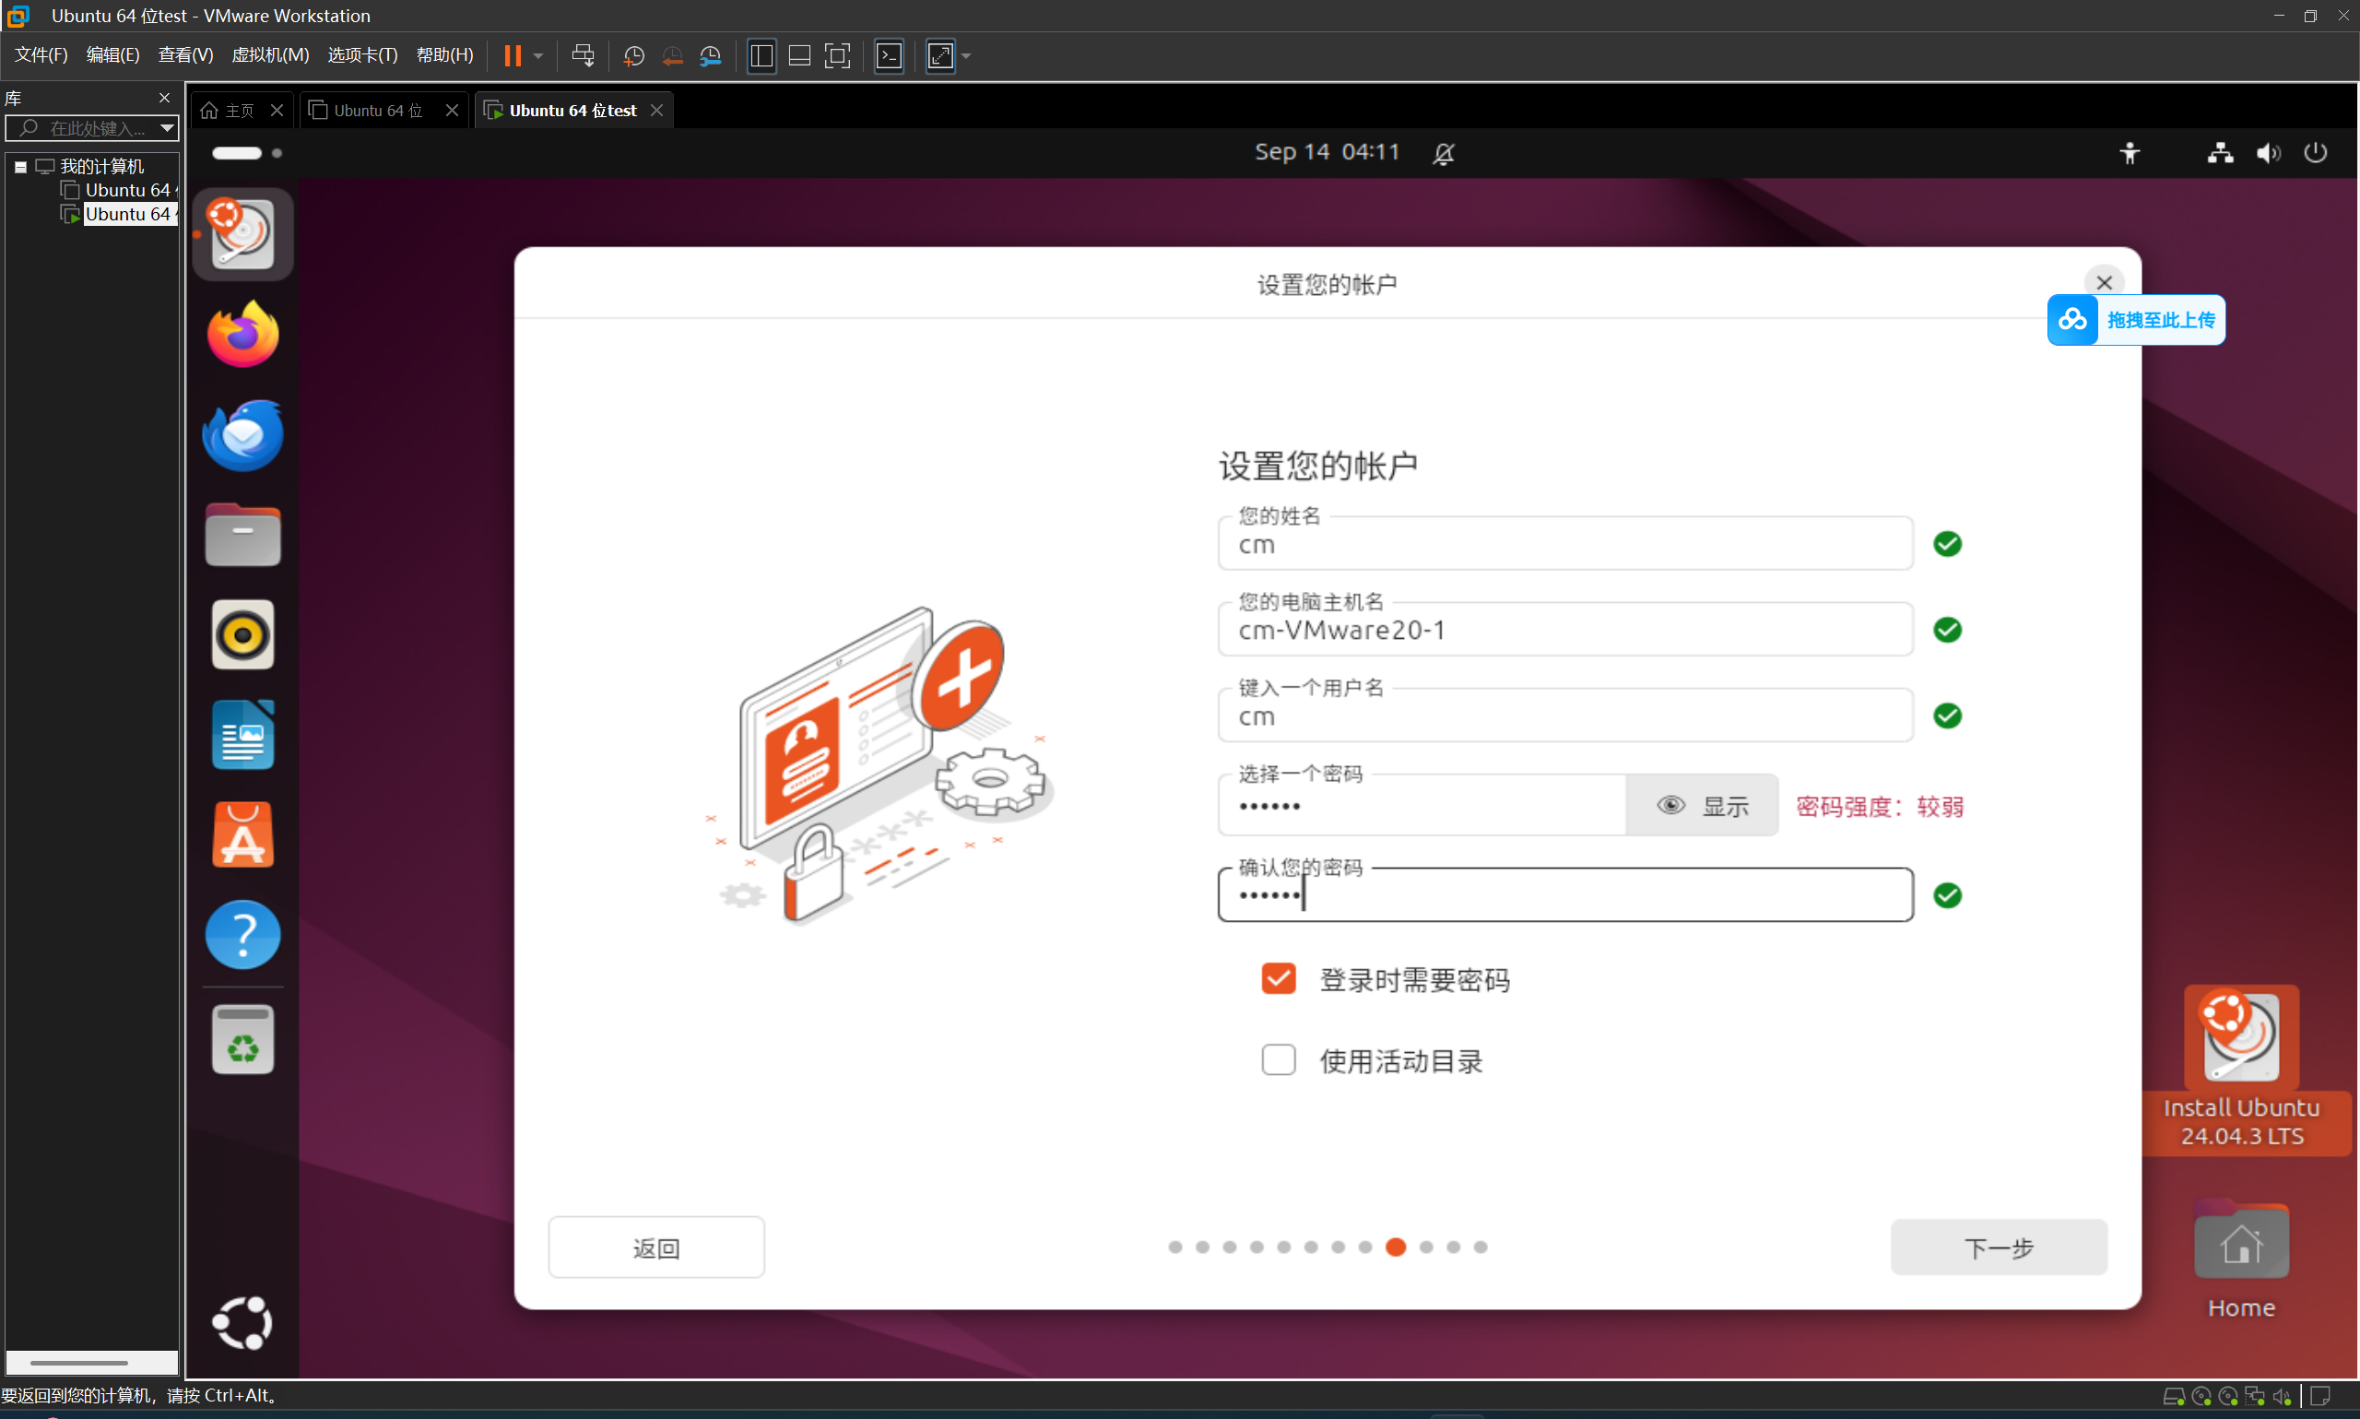
Task: Click the computer hostname input field
Action: pyautogui.click(x=1563, y=630)
